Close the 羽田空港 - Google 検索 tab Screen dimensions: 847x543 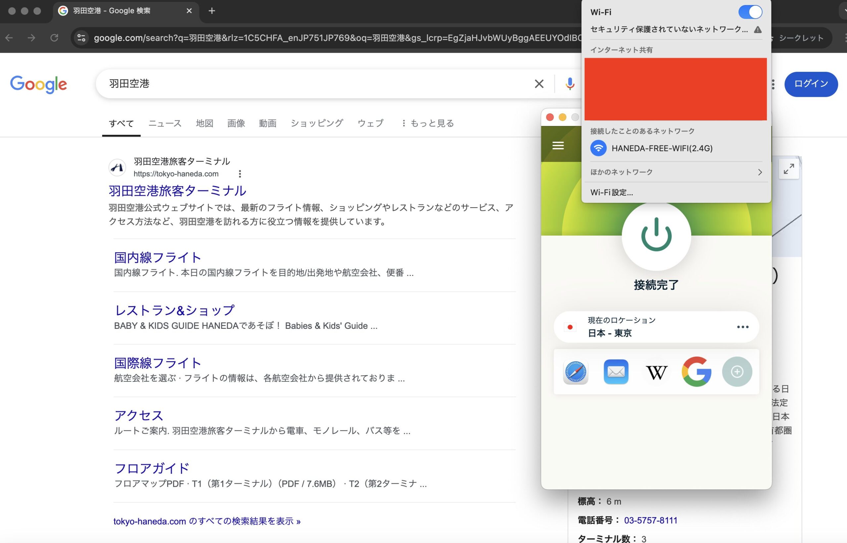pos(189,11)
